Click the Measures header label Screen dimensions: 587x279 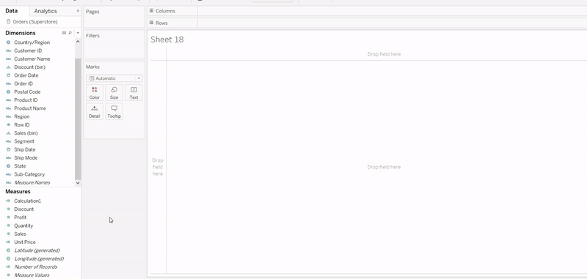tap(18, 192)
